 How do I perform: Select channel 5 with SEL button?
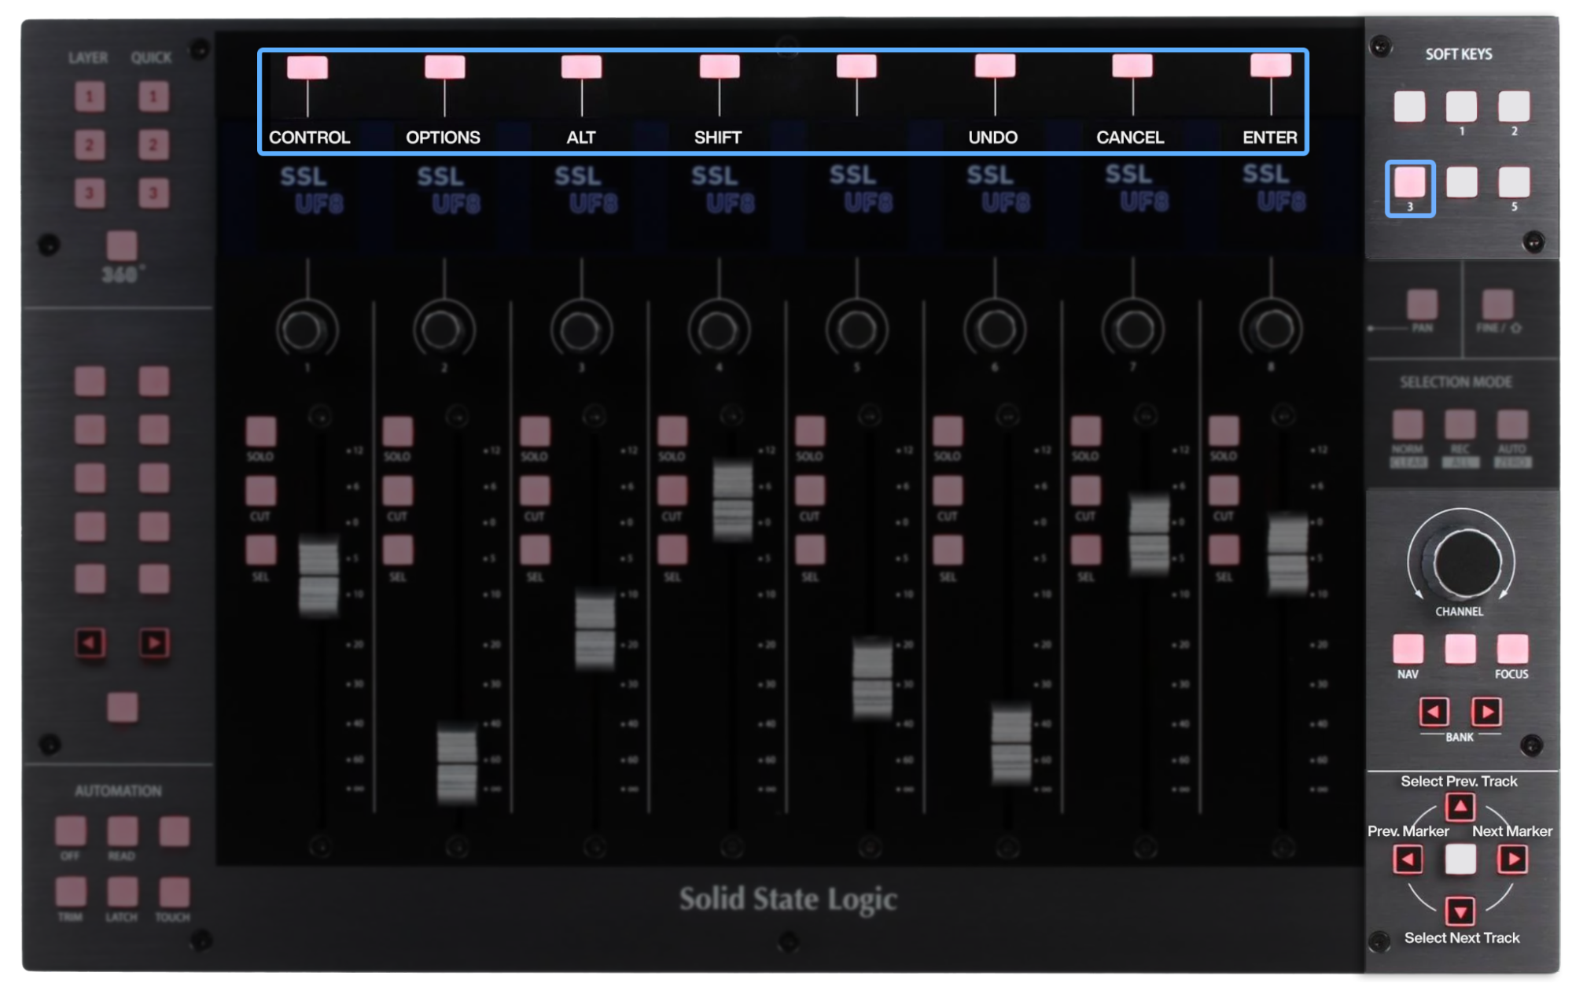[810, 550]
